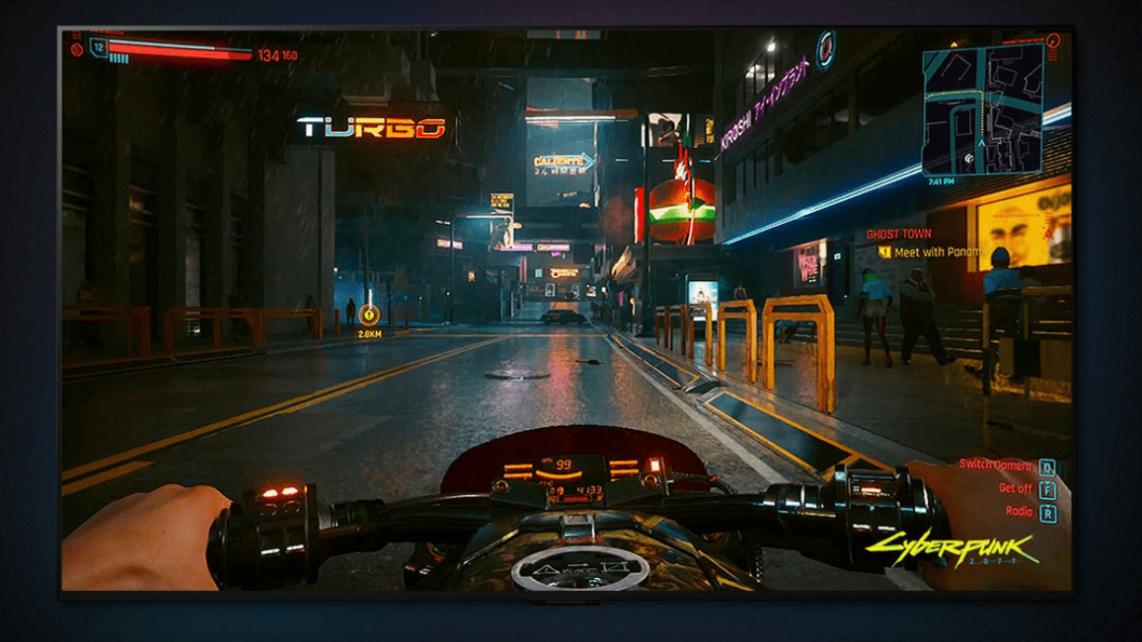Click the level 12 badge in the HUD
This screenshot has width=1142, height=642.
[x=99, y=47]
